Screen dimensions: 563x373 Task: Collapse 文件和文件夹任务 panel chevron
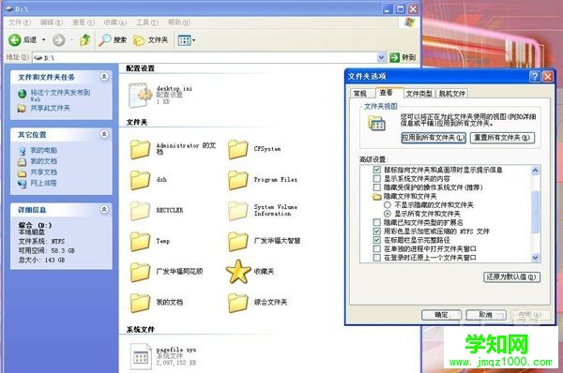[104, 77]
